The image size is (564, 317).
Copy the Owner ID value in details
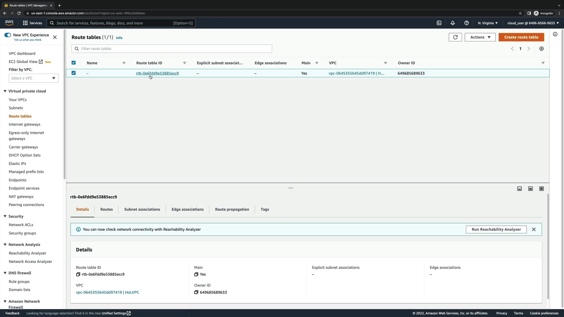tap(196, 292)
